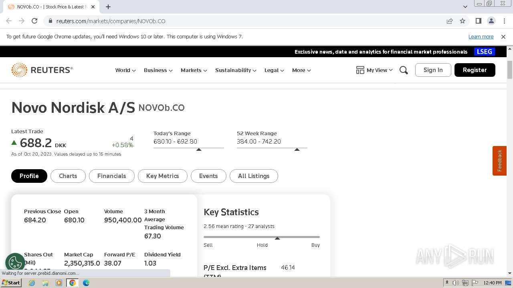Click the Sign In button
513x288 pixels.
(x=433, y=70)
